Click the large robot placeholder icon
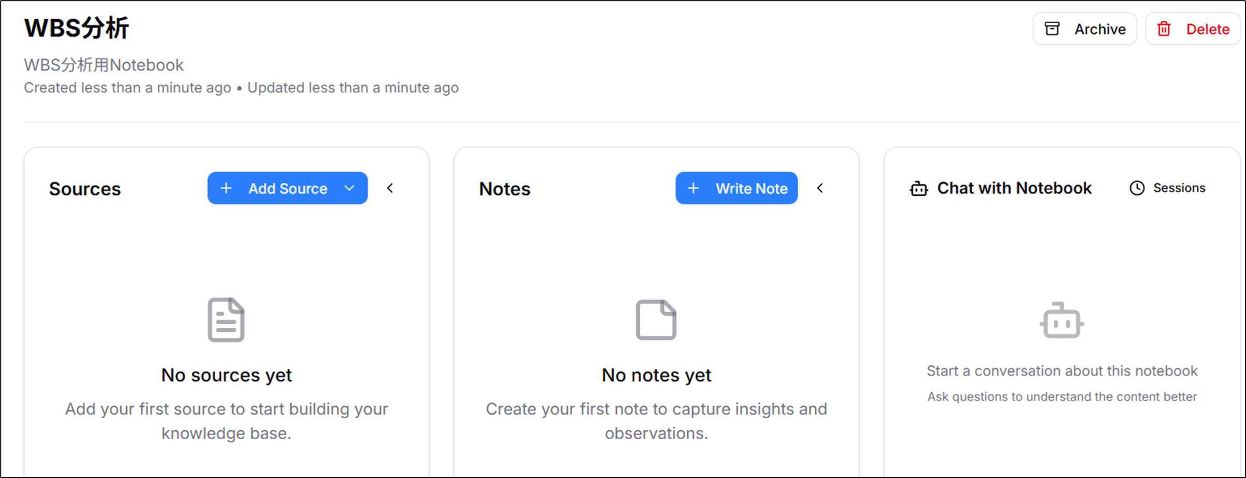 1061,321
